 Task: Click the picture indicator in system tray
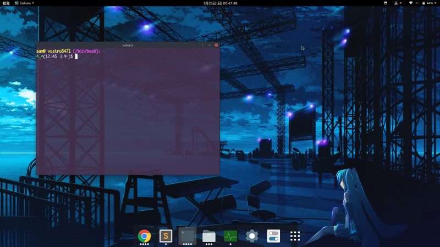pyautogui.click(x=386, y=3)
